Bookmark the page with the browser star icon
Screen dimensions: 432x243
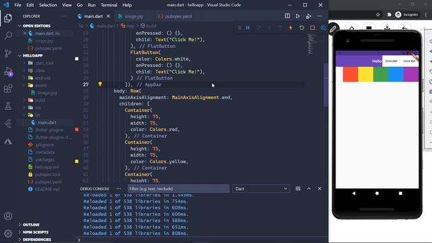[x=378, y=15]
